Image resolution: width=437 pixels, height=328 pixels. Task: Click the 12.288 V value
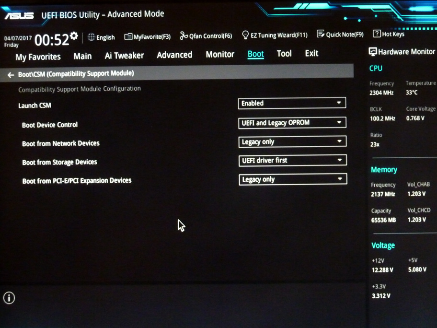point(382,270)
